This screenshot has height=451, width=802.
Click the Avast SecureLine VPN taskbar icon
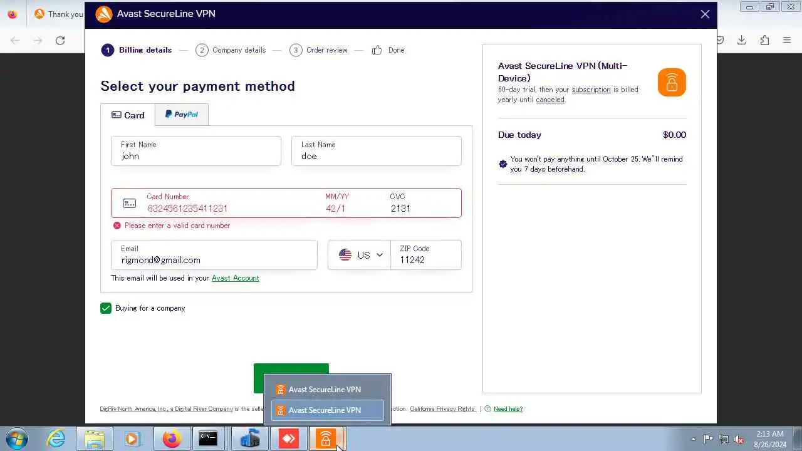point(326,439)
